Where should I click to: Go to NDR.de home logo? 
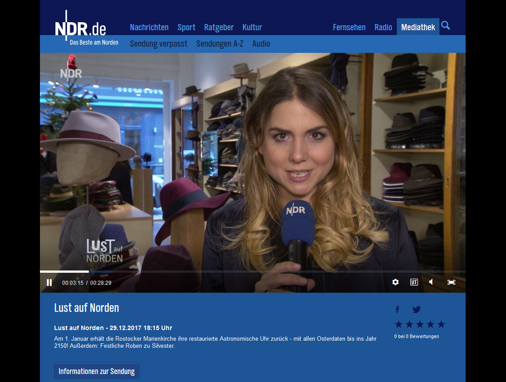click(80, 28)
